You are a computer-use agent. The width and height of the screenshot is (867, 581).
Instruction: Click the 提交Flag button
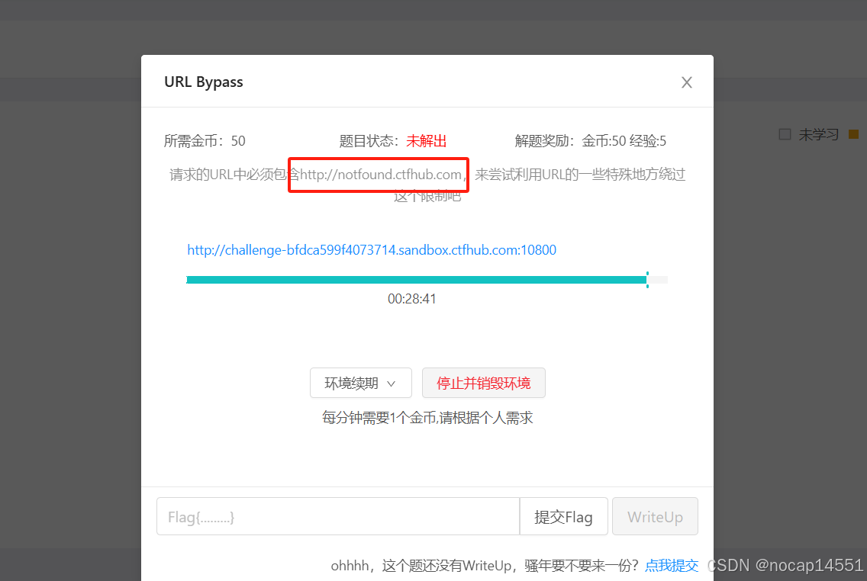[x=563, y=516]
